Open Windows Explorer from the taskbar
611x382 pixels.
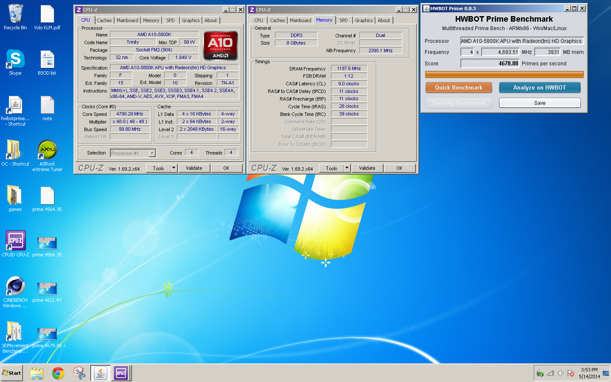click(x=37, y=373)
